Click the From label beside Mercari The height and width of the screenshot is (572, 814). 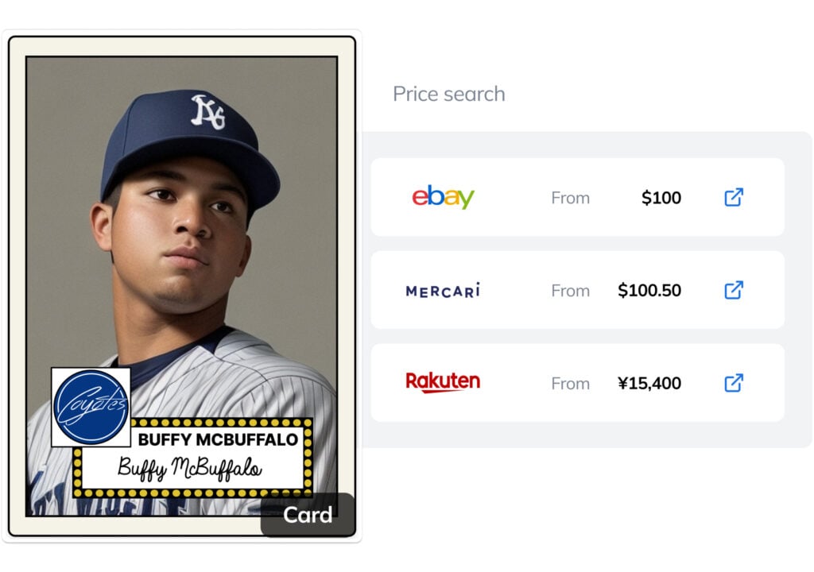click(570, 291)
